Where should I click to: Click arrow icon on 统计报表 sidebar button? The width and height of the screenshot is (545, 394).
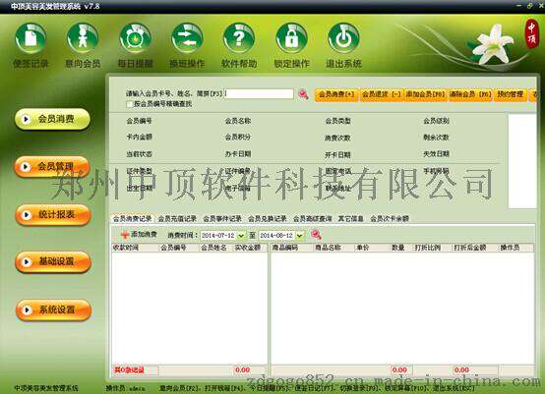(x=26, y=215)
